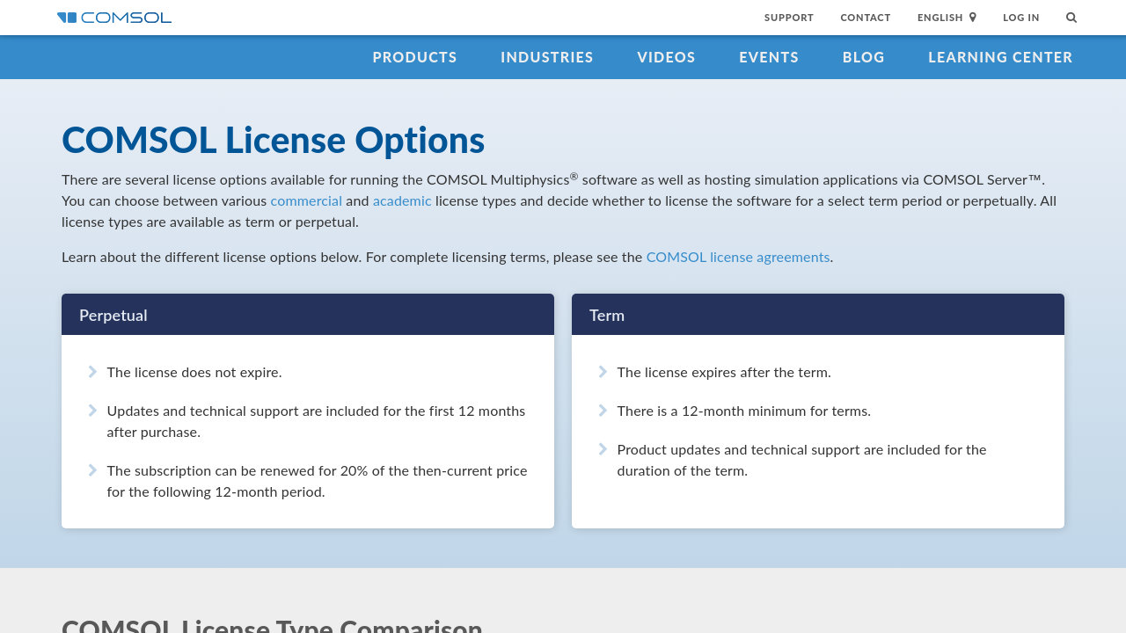Click the location pin icon beside English

point(973,18)
